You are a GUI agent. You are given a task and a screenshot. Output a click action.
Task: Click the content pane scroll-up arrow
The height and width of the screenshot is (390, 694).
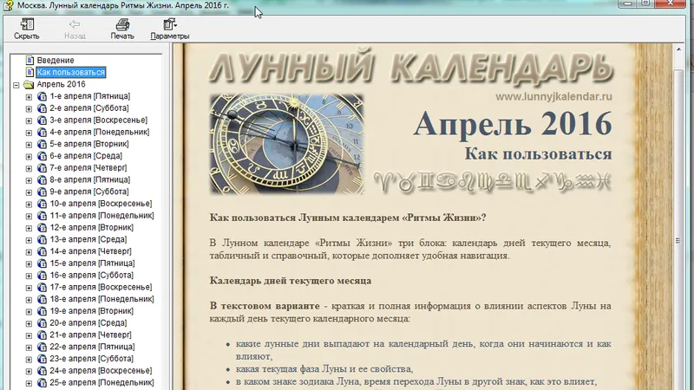678,50
